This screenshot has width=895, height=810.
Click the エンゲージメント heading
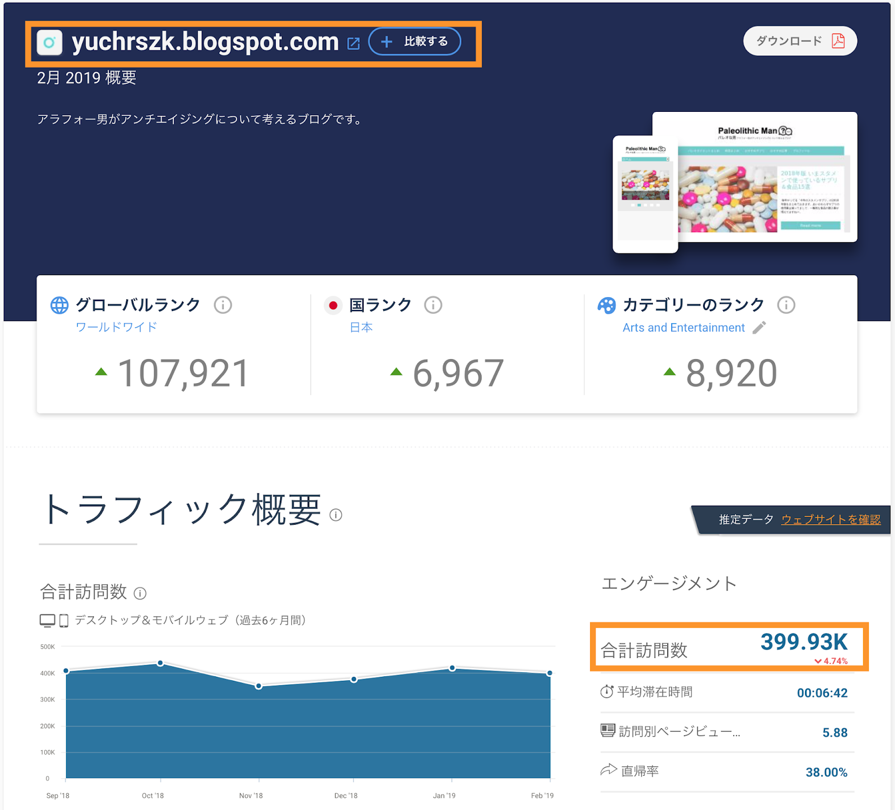[x=669, y=583]
